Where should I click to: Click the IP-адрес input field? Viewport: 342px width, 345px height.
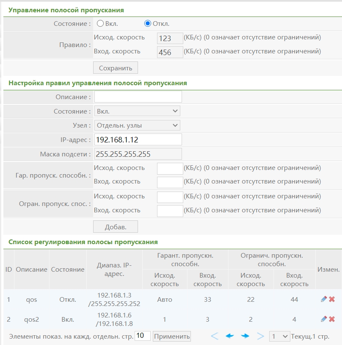point(138,139)
